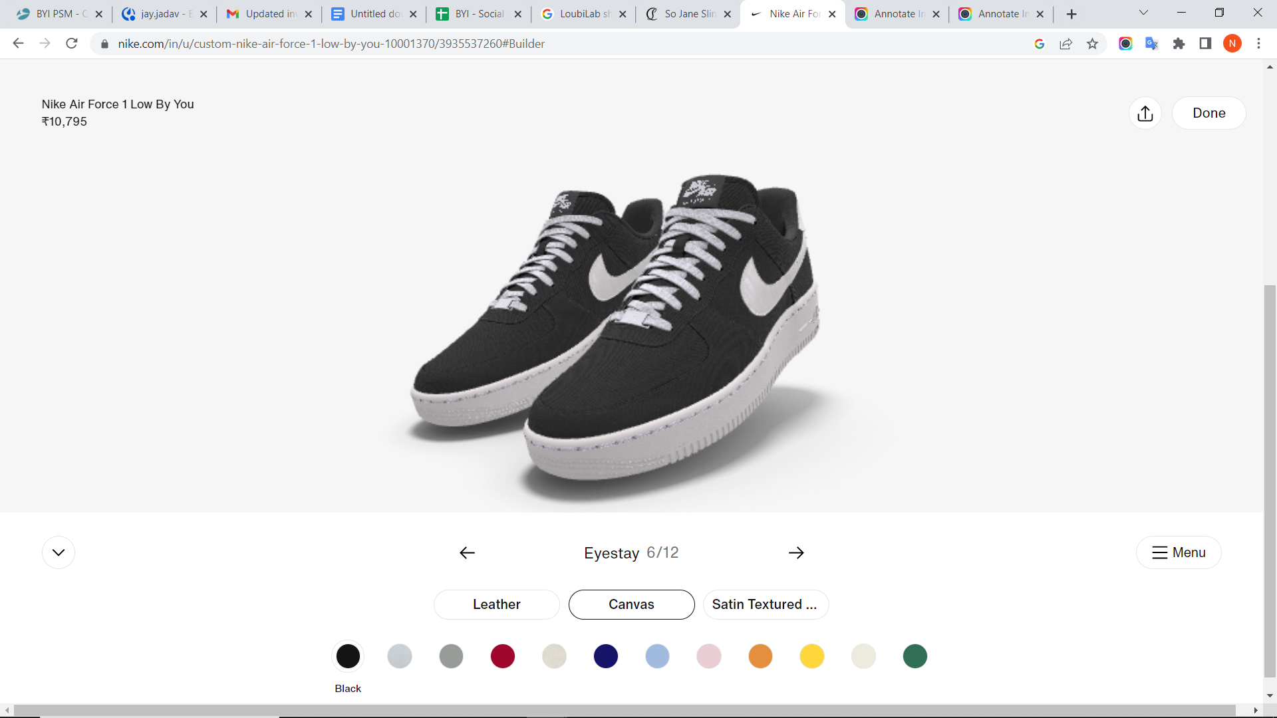Click the Eyestay 6/12 label
Screen dimensions: 1277x718
(631, 553)
